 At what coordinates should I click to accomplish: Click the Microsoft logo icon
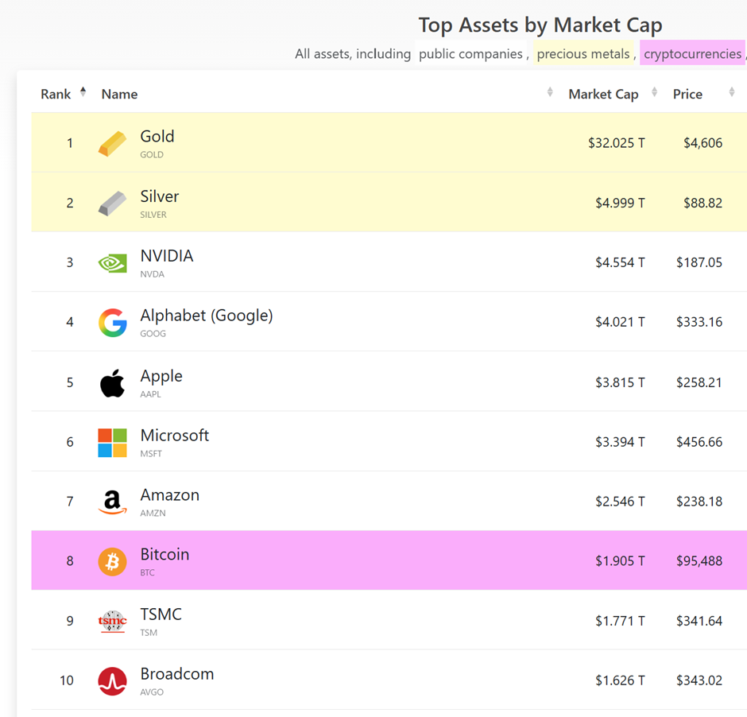(112, 442)
